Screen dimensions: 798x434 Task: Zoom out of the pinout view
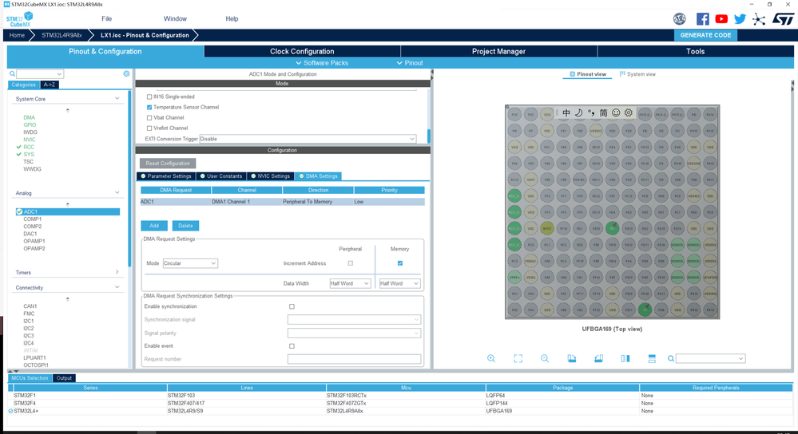(545, 358)
